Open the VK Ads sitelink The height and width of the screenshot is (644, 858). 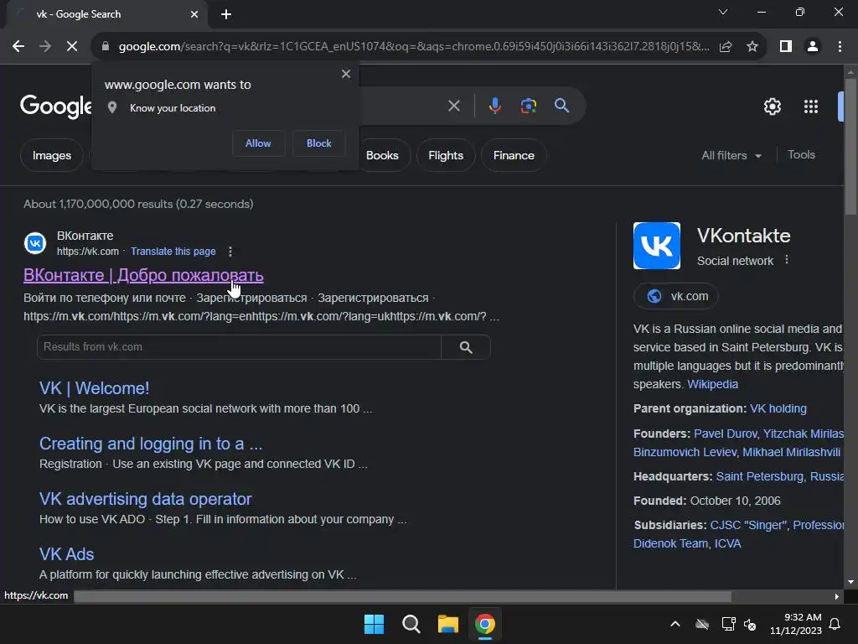tap(67, 554)
